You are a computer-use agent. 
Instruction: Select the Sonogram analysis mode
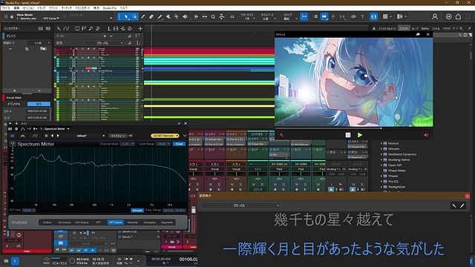pos(150,222)
